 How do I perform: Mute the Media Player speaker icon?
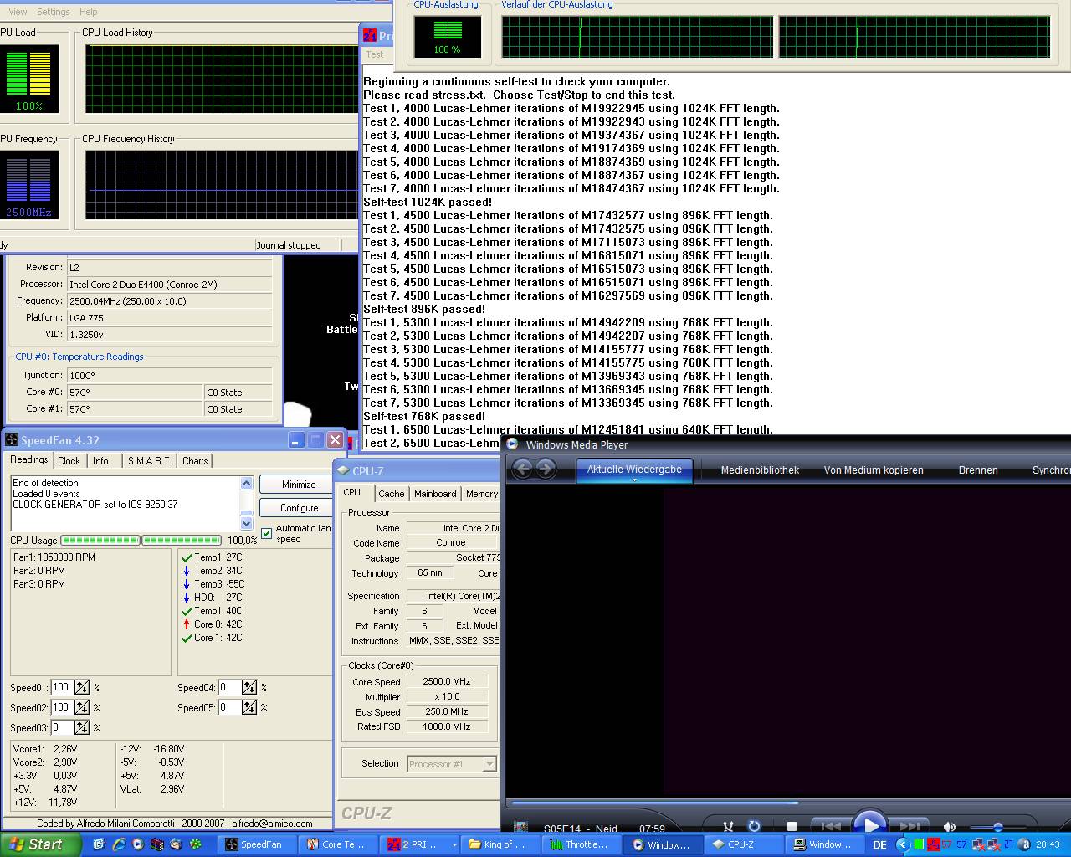949,827
